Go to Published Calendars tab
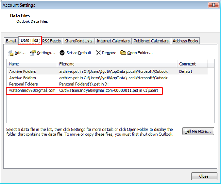Viewport: 221px width, 184px height. coord(151,41)
